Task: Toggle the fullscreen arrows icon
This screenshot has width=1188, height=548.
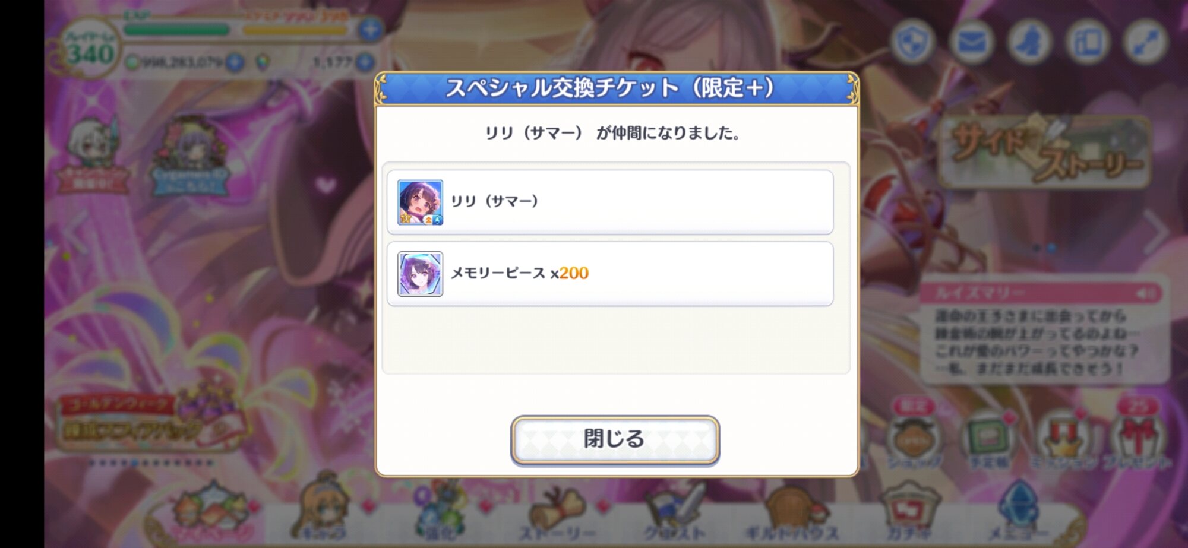Action: pyautogui.click(x=1145, y=43)
